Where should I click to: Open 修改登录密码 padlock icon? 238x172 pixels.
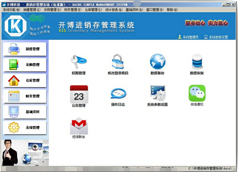(118, 61)
